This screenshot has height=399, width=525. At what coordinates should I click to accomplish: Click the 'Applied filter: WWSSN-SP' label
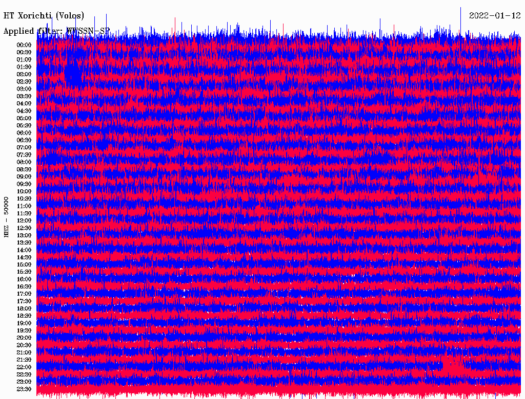point(56,31)
